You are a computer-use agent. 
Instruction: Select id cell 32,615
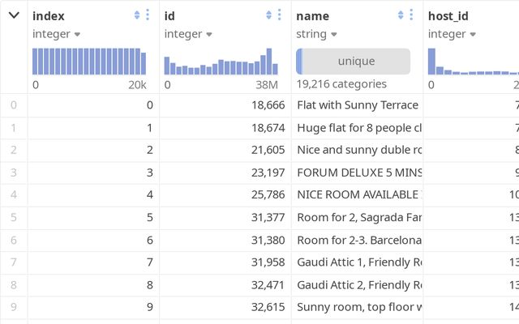point(225,308)
